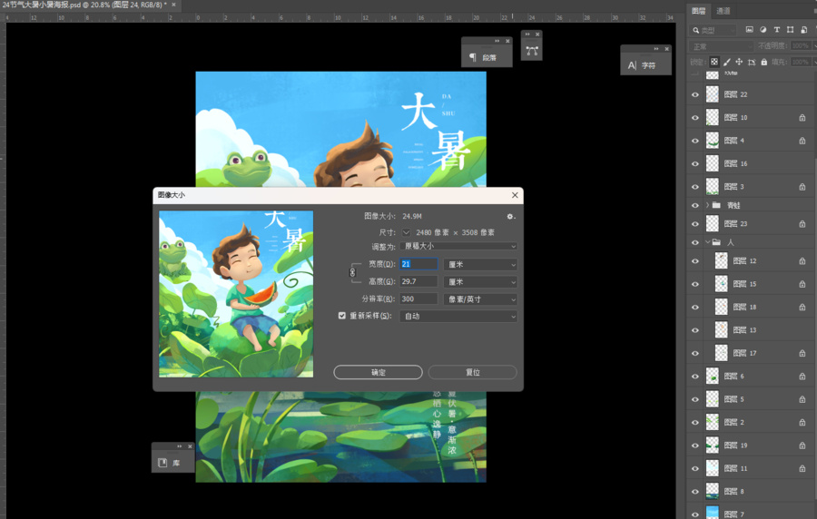Image resolution: width=817 pixels, height=519 pixels.
Task: Click the 分辨率 resolution input field
Action: [x=418, y=299]
